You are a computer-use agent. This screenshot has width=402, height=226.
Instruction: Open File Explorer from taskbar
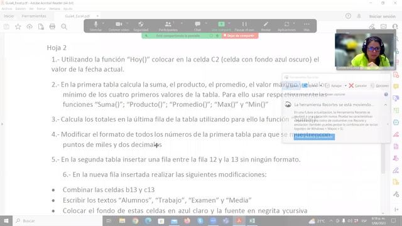[122, 220]
